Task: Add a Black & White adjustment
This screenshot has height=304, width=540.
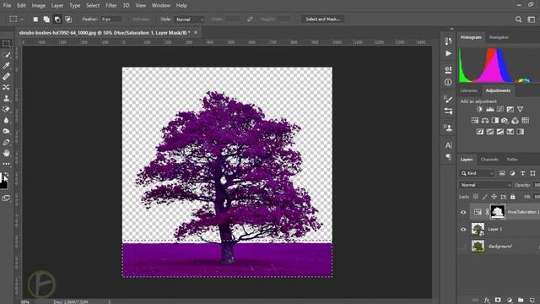Action: [x=495, y=121]
